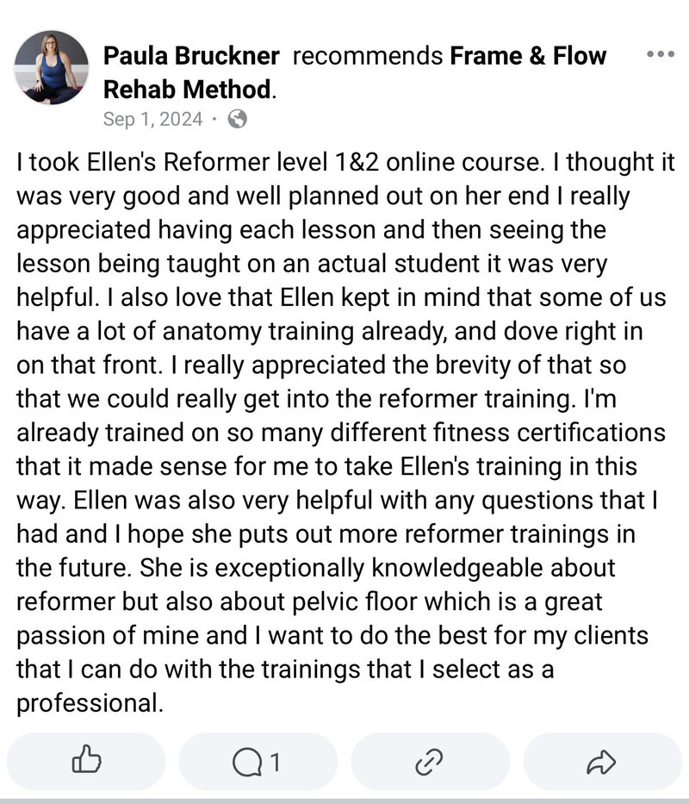Select the word 'recommends' in the header

[368, 55]
